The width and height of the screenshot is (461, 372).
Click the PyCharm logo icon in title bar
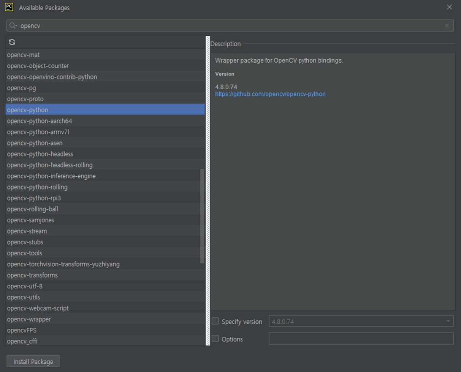[9, 7]
